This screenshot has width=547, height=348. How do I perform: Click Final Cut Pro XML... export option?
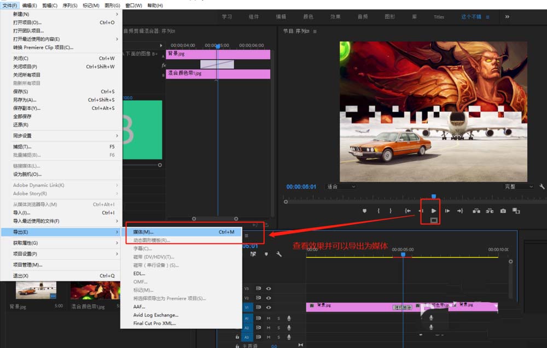155,323
